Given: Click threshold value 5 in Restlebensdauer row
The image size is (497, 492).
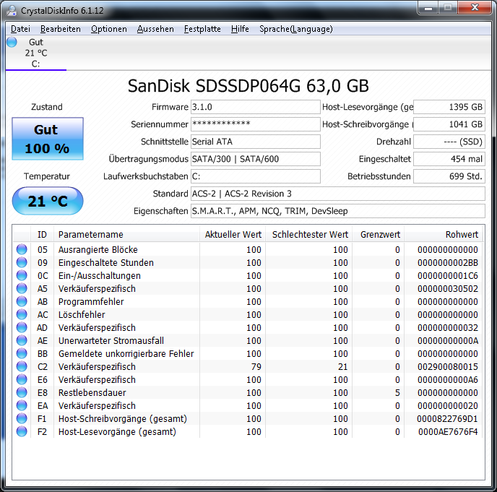Looking at the screenshot, I should pyautogui.click(x=397, y=393).
